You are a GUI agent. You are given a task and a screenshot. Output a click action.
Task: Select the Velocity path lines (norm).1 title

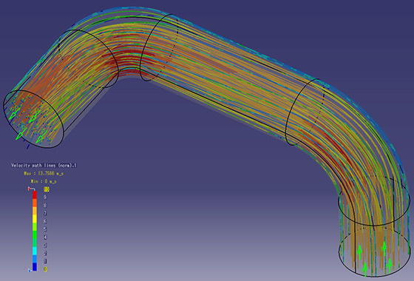pos(44,166)
